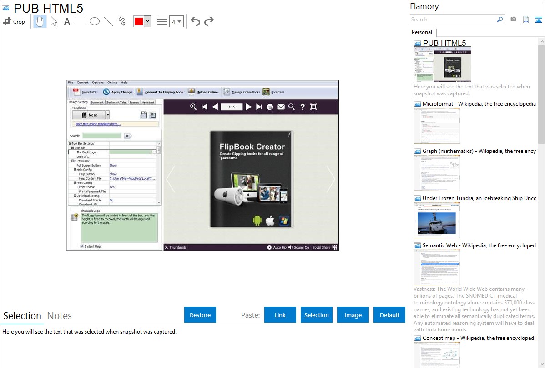Open the Semantic Web Wikipedia snapshot
The image size is (545, 368).
click(x=479, y=245)
